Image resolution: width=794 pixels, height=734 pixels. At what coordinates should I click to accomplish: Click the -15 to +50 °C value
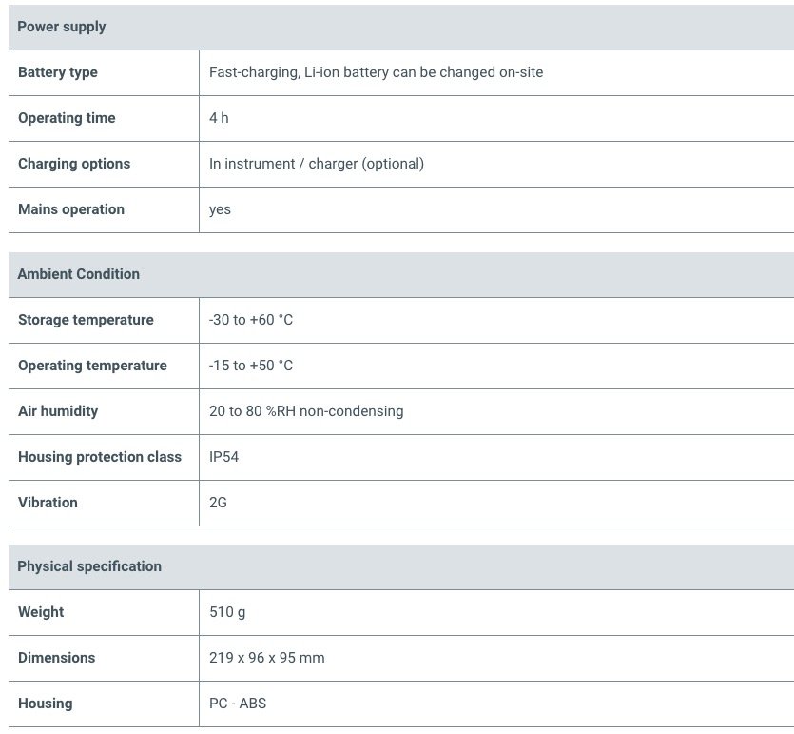(251, 365)
